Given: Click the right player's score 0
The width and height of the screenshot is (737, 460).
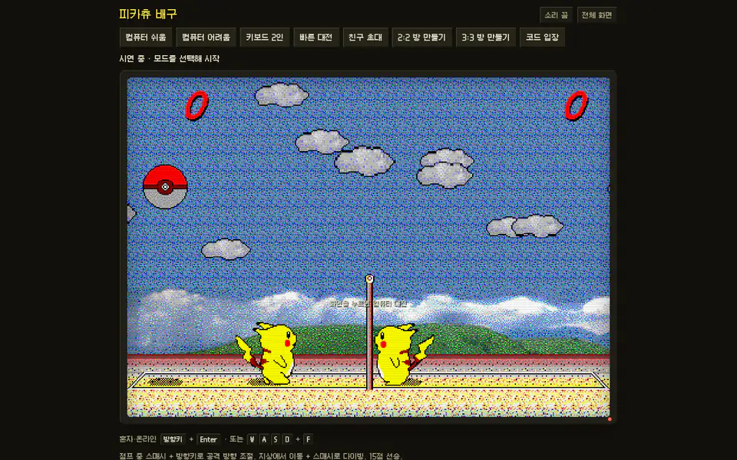Looking at the screenshot, I should click(577, 105).
